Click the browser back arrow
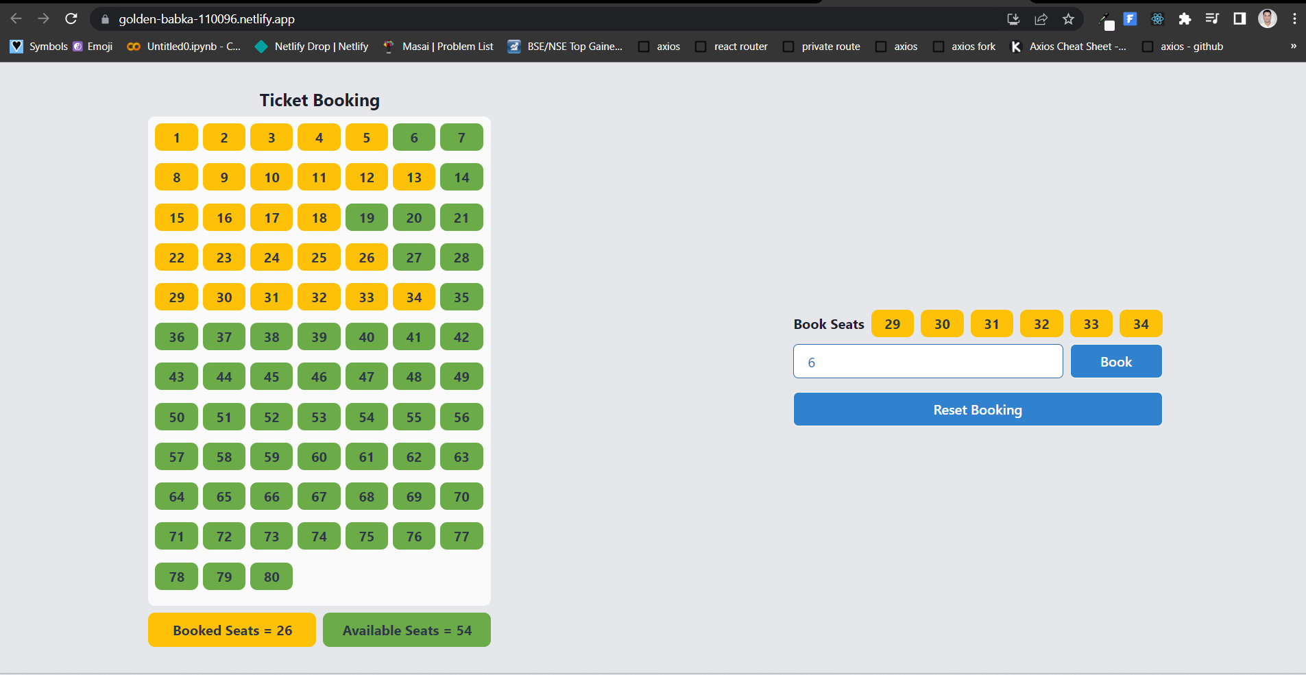 pos(14,19)
